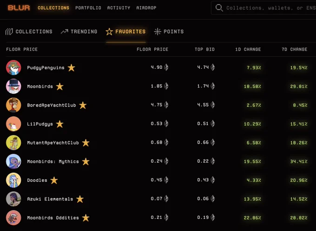Open the MutantApeYachtClub avatar thumbnail
The image size is (316, 231).
coord(13,143)
